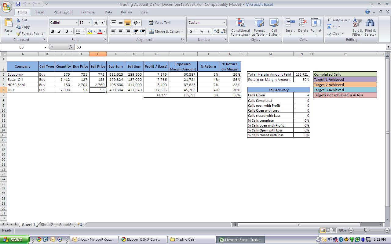The image size is (391, 244).
Task: Set middle vertical alignment
Action: tap(120, 23)
